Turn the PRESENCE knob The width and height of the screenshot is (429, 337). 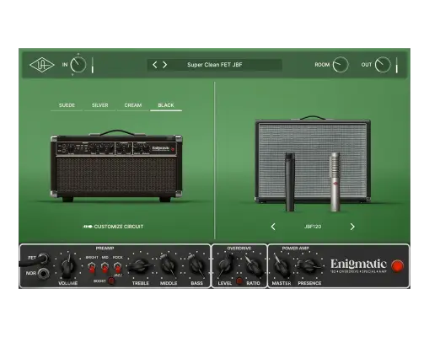coord(309,265)
